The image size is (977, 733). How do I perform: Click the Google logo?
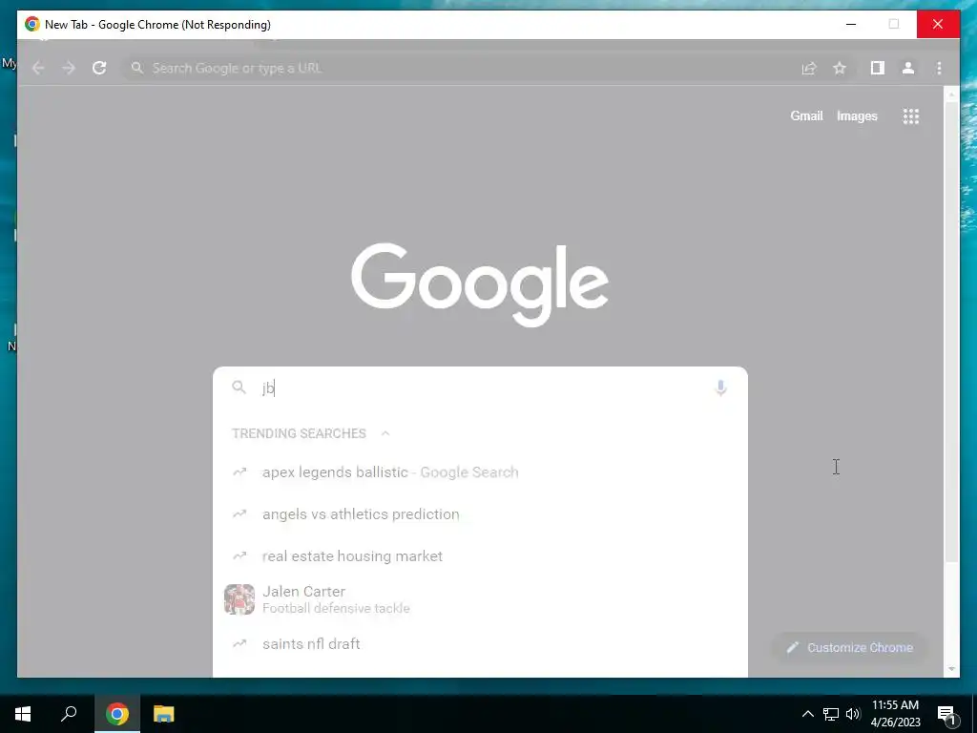480,284
